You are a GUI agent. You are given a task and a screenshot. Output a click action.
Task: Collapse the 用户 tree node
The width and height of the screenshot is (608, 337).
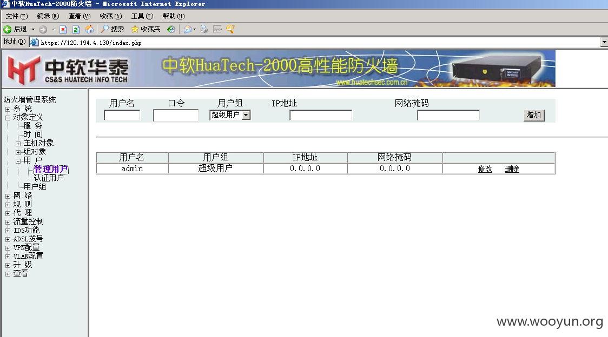tap(18, 161)
